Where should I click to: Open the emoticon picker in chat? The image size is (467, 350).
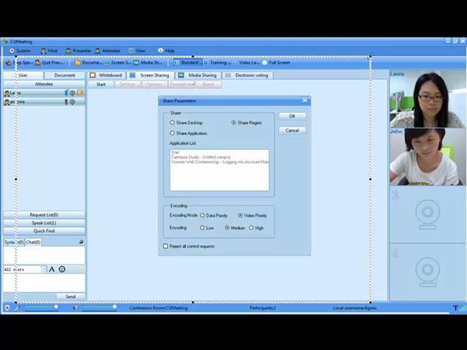[x=62, y=269]
